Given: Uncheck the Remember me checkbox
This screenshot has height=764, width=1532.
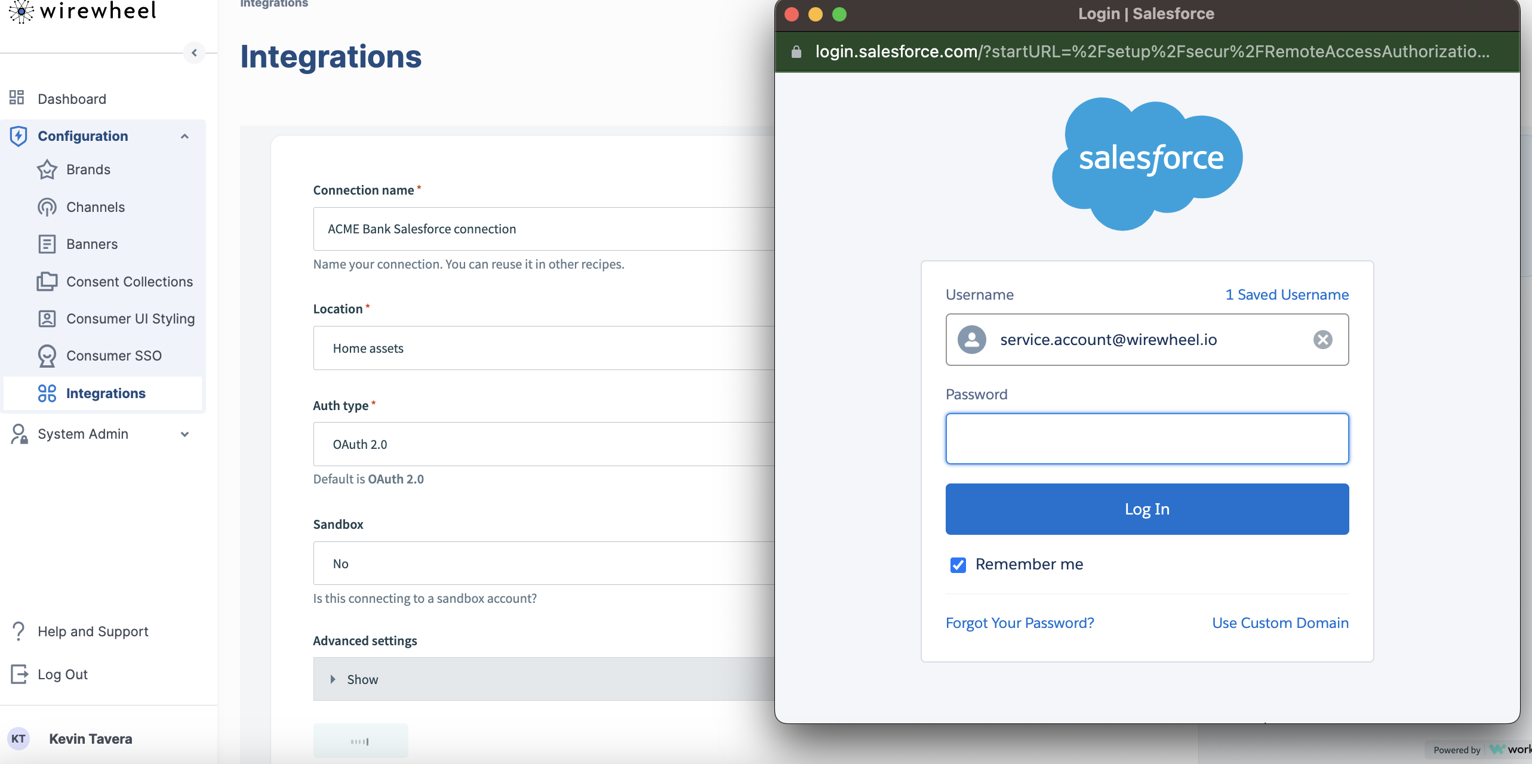Looking at the screenshot, I should tap(958, 565).
